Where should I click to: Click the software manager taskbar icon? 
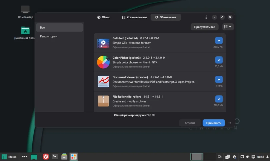pyautogui.click(x=74, y=157)
